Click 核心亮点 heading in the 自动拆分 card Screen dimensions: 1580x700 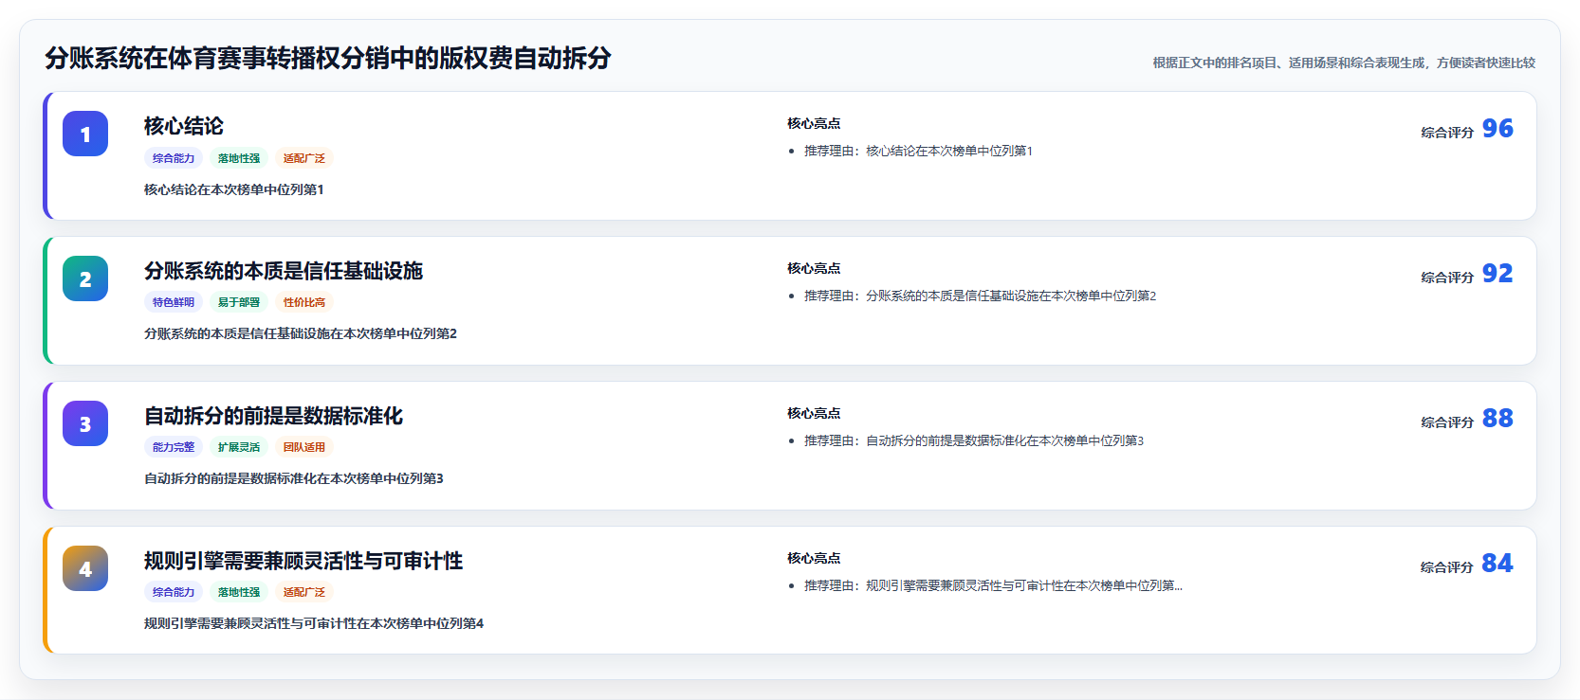(814, 413)
